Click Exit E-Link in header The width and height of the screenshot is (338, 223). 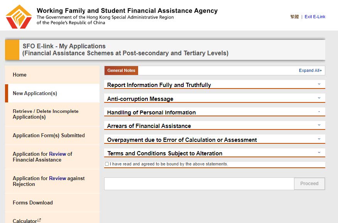tap(315, 17)
